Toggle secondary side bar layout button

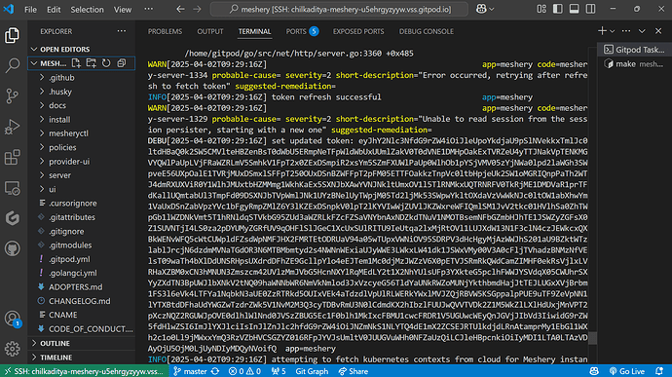(590, 9)
